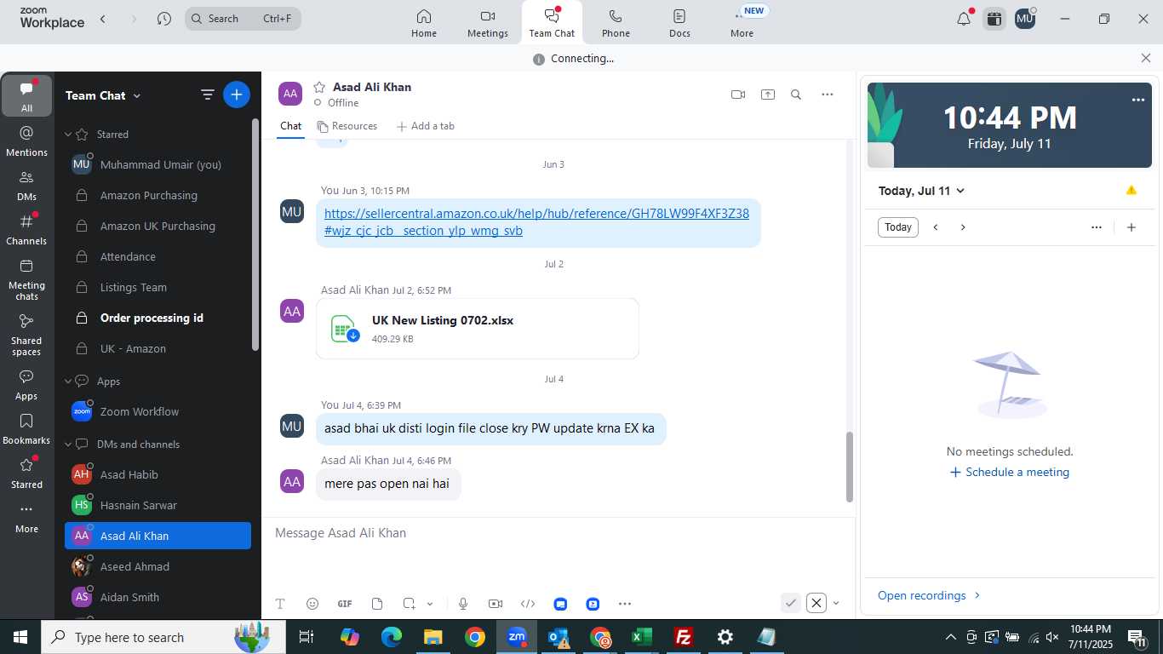Open Shared spaces in sidebar
This screenshot has height=654, width=1163.
tap(26, 335)
